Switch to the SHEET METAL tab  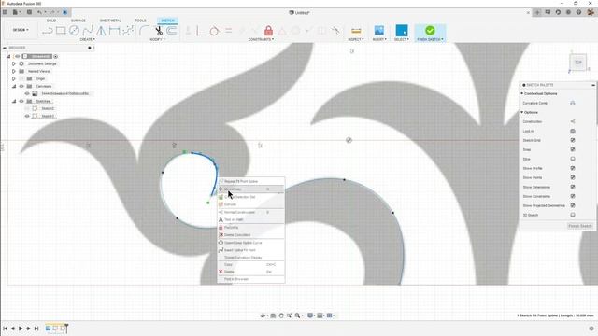110,21
